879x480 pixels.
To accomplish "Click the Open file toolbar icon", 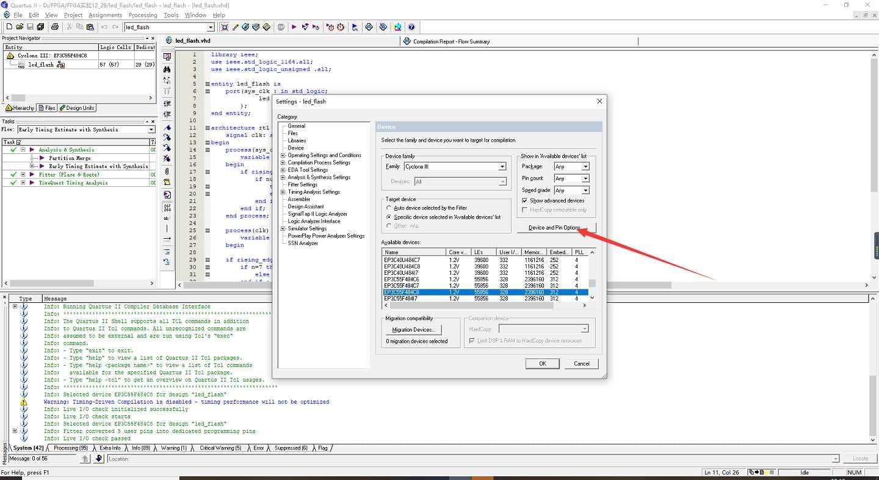I will (20, 27).
